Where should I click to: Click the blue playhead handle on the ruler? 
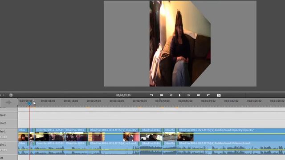29,104
